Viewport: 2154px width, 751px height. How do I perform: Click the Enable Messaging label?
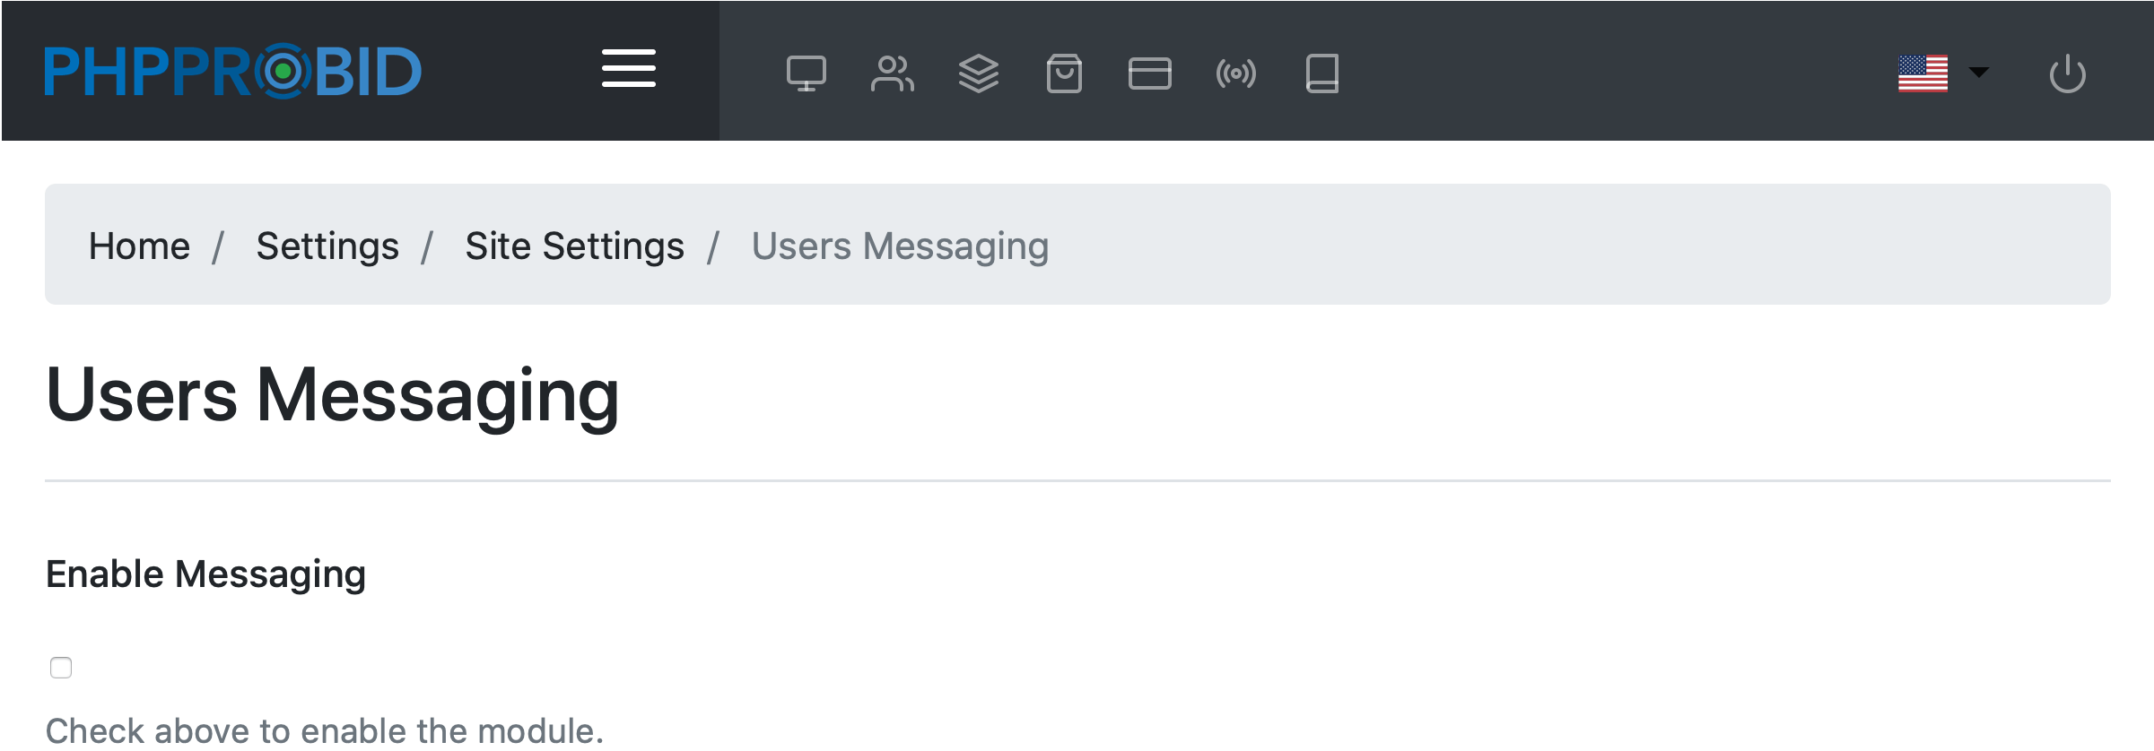pos(205,574)
